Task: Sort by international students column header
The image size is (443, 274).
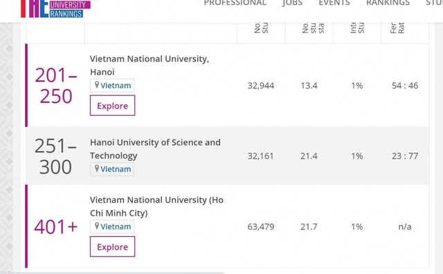Action: click(357, 28)
